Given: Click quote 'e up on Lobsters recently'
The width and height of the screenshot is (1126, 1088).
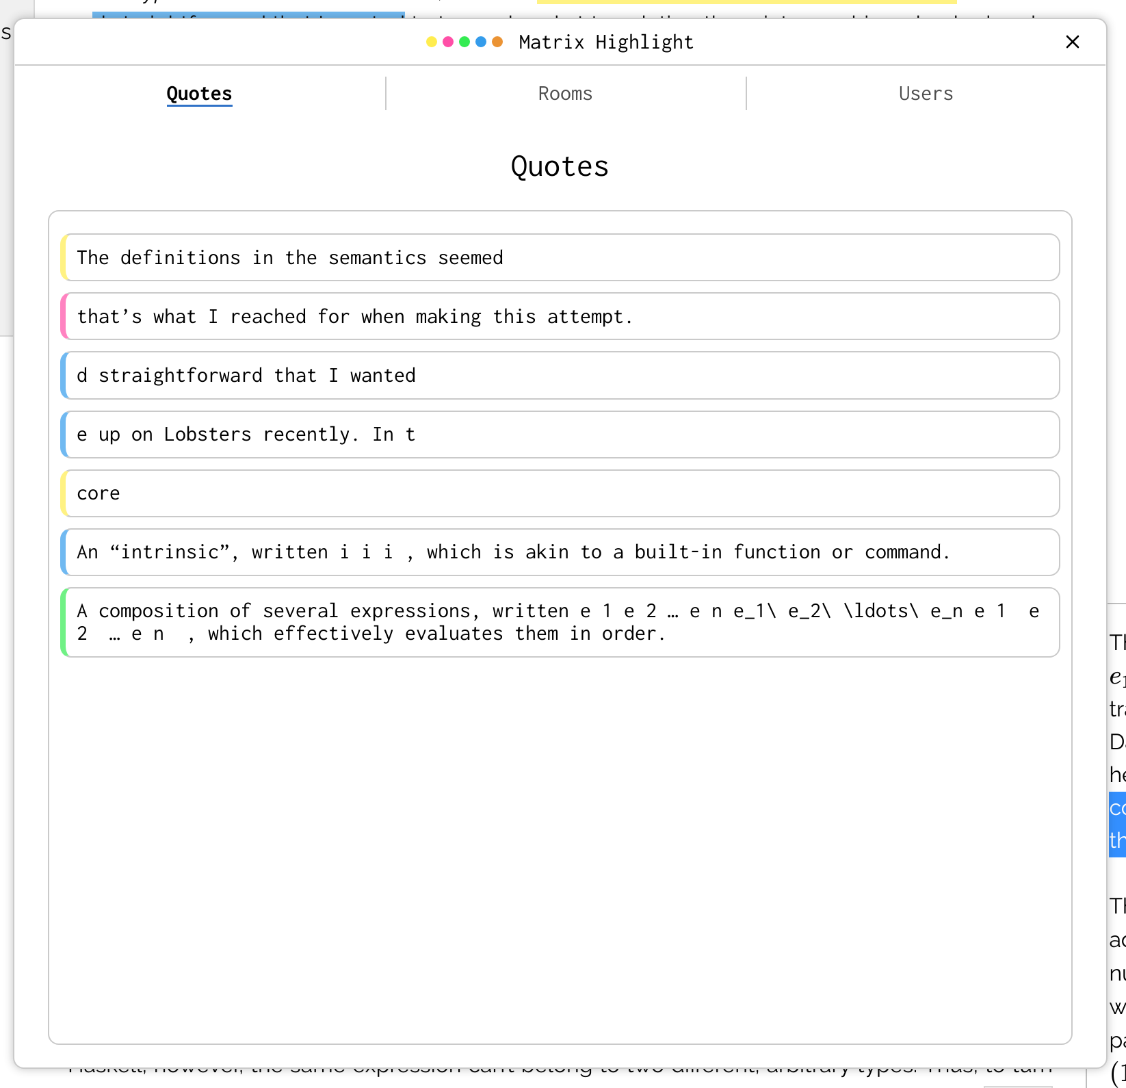Looking at the screenshot, I should click(x=559, y=434).
